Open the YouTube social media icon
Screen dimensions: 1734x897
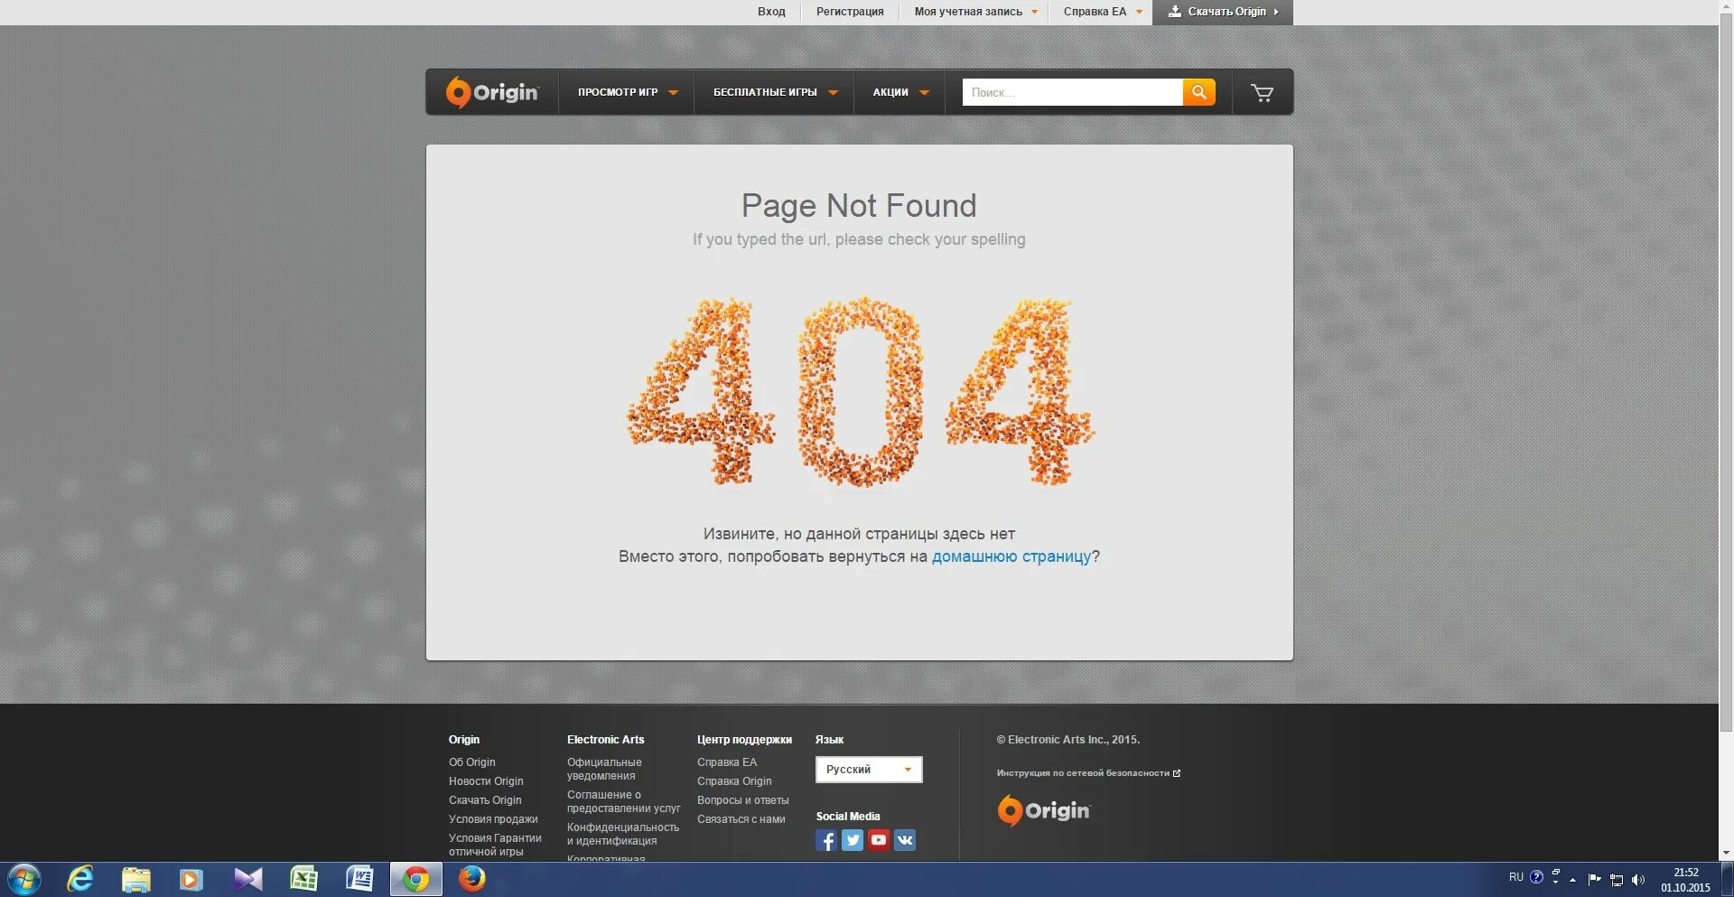[879, 840]
